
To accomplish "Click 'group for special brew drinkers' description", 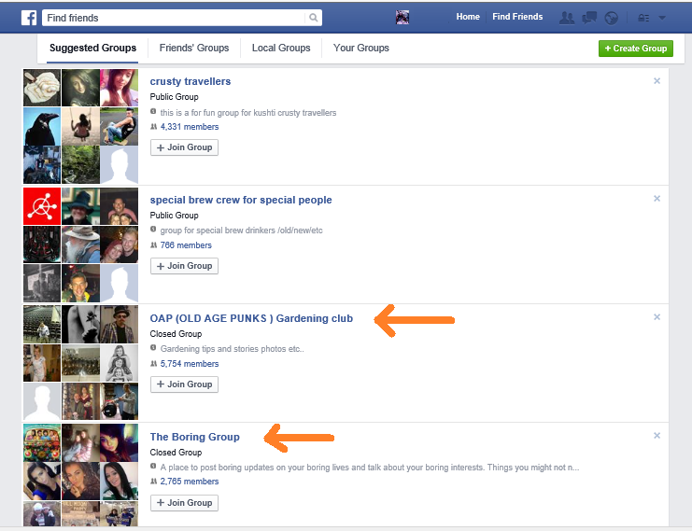I will pyautogui.click(x=241, y=231).
